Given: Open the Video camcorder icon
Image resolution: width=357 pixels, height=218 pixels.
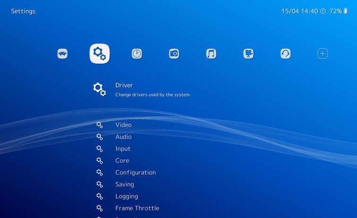Looking at the screenshot, I should (x=248, y=54).
